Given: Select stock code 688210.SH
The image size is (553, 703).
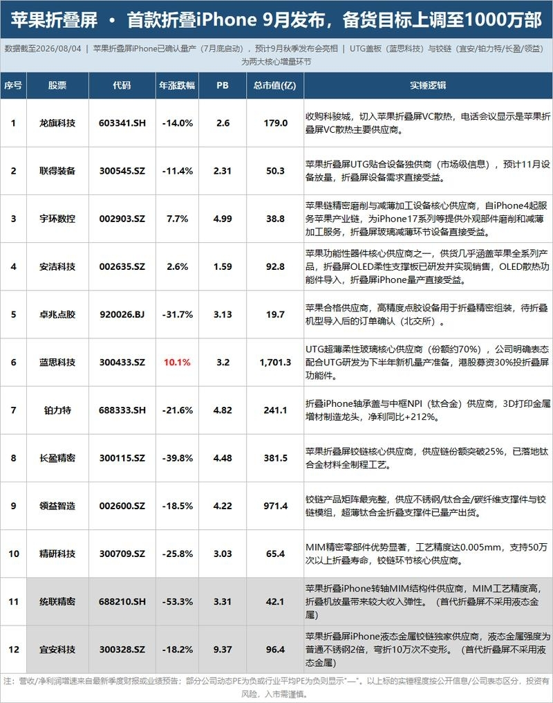Looking at the screenshot, I should [122, 602].
